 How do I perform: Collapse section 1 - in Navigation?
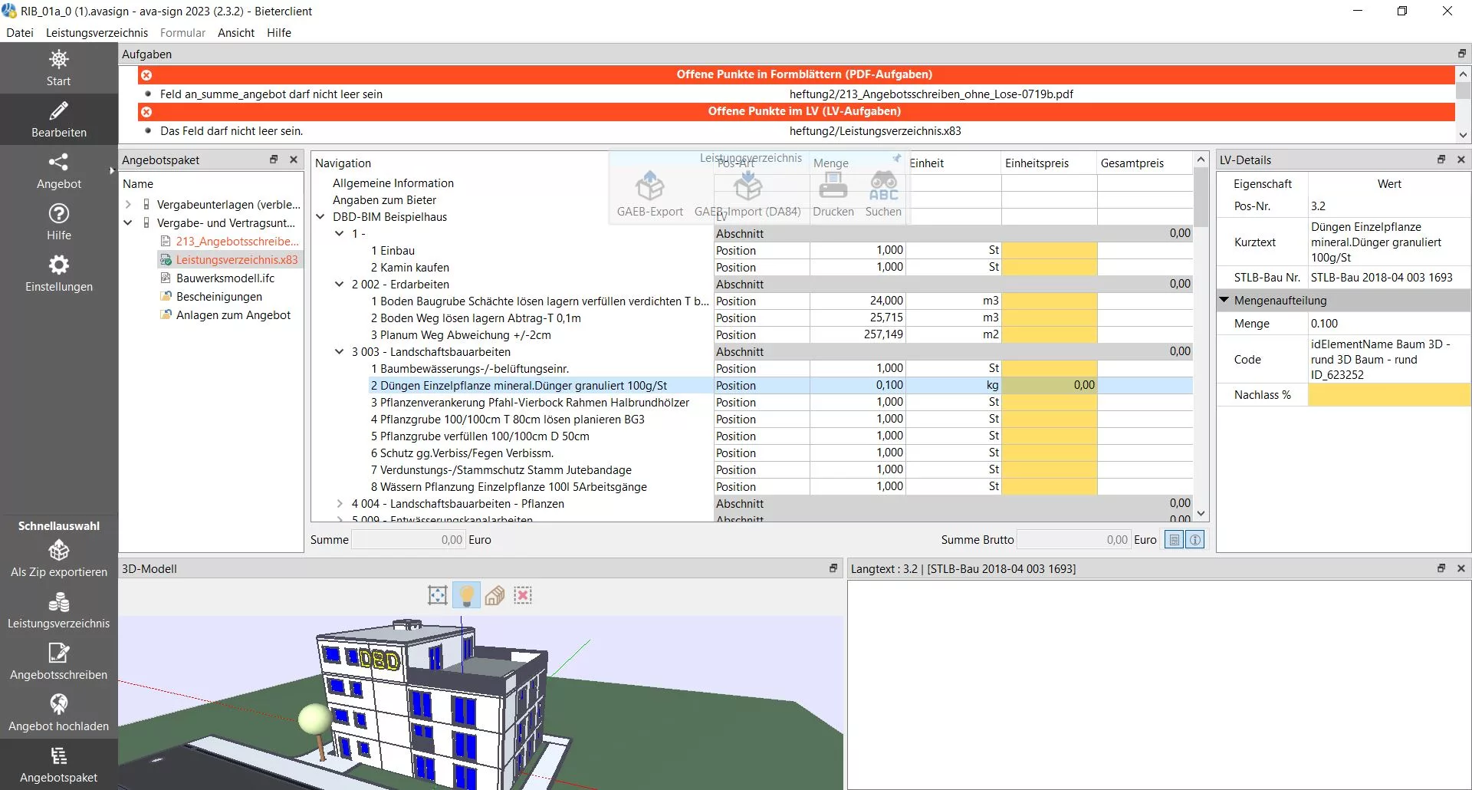[340, 234]
